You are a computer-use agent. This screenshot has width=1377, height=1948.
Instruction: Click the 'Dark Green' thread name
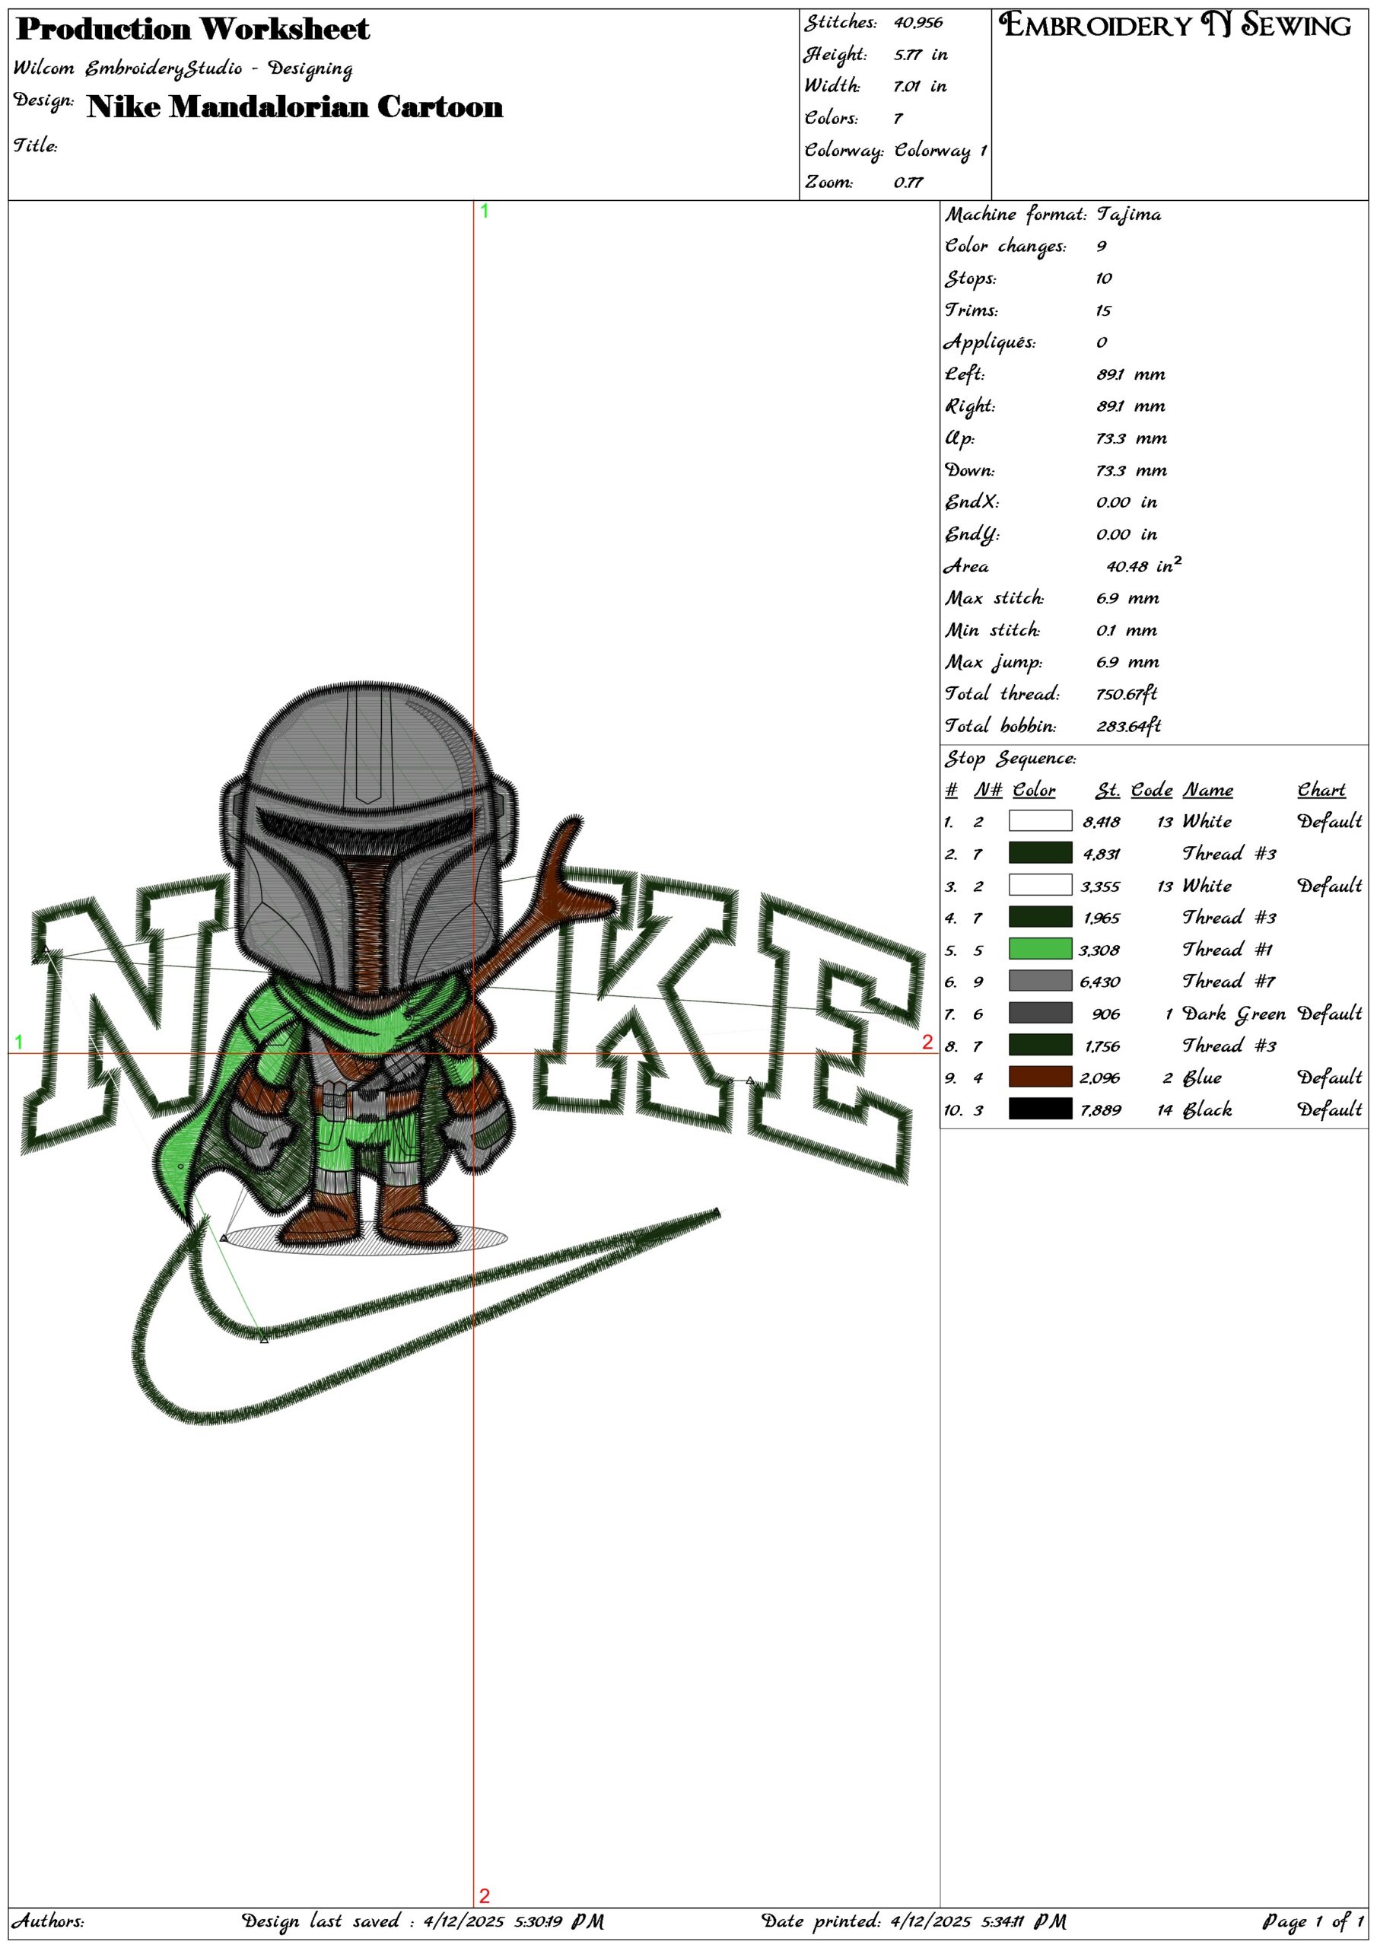click(1234, 1014)
